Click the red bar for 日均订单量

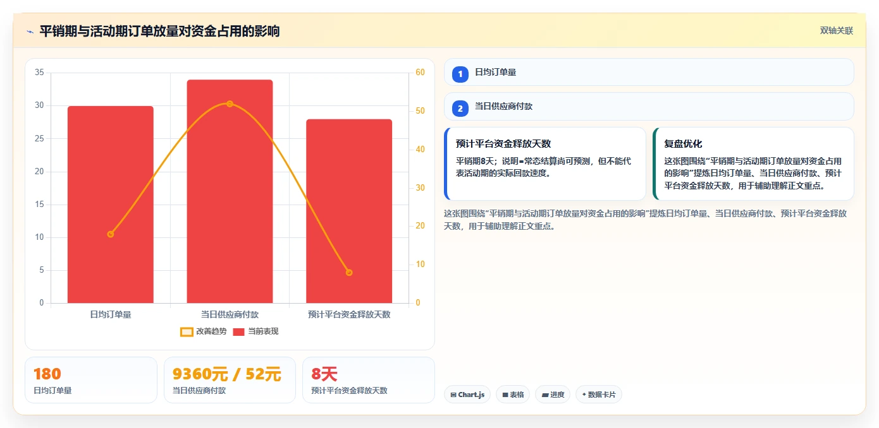coord(111,205)
